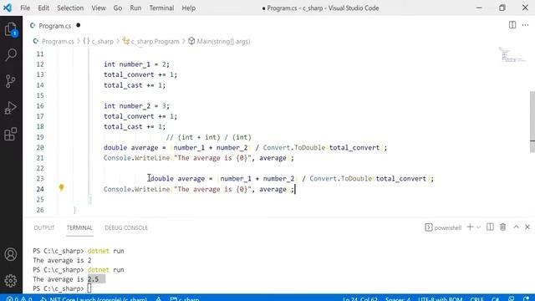Viewport: 535px width, 301px height.
Task: Click the lightbulb code action on line 24
Action: [61, 187]
